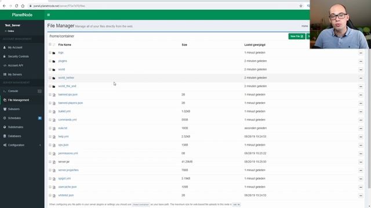Click file icon beside server.jar
This screenshot has width=371, height=208.
click(x=54, y=162)
